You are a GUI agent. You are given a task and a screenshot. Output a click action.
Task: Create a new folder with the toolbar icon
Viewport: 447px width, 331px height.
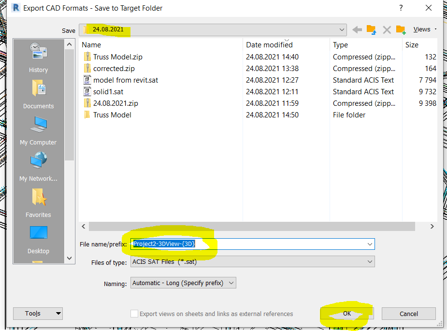pyautogui.click(x=401, y=29)
